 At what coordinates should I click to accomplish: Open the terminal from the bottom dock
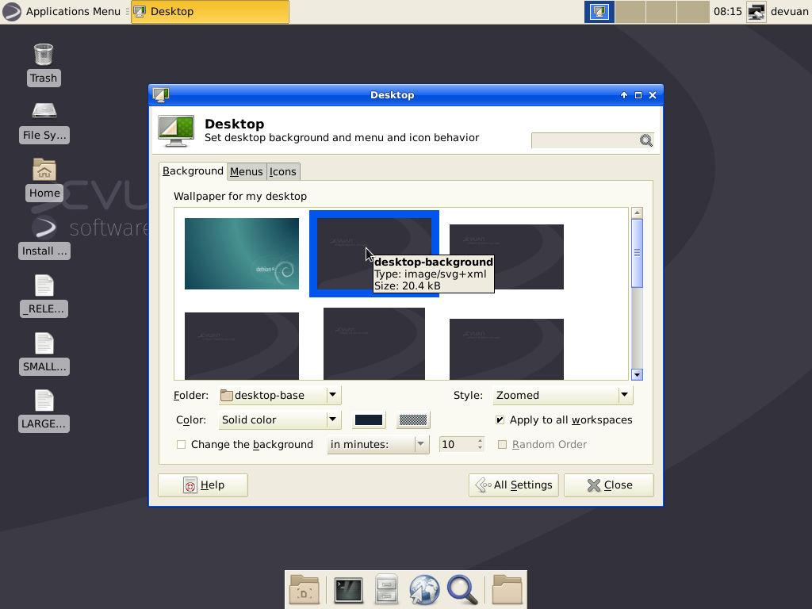point(348,589)
